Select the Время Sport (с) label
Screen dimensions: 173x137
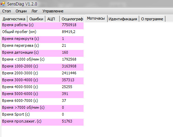tap(16, 115)
